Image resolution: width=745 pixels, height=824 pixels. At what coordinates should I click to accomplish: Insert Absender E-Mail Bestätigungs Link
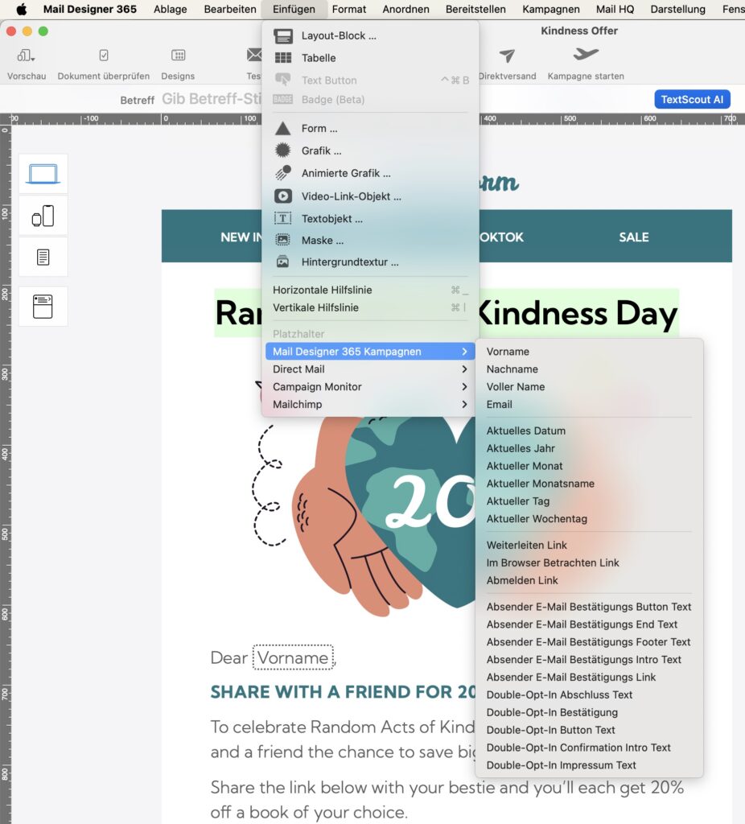(x=589, y=678)
